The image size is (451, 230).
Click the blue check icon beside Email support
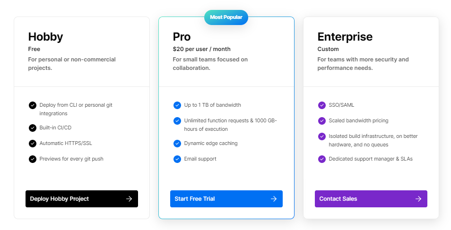[x=177, y=159]
